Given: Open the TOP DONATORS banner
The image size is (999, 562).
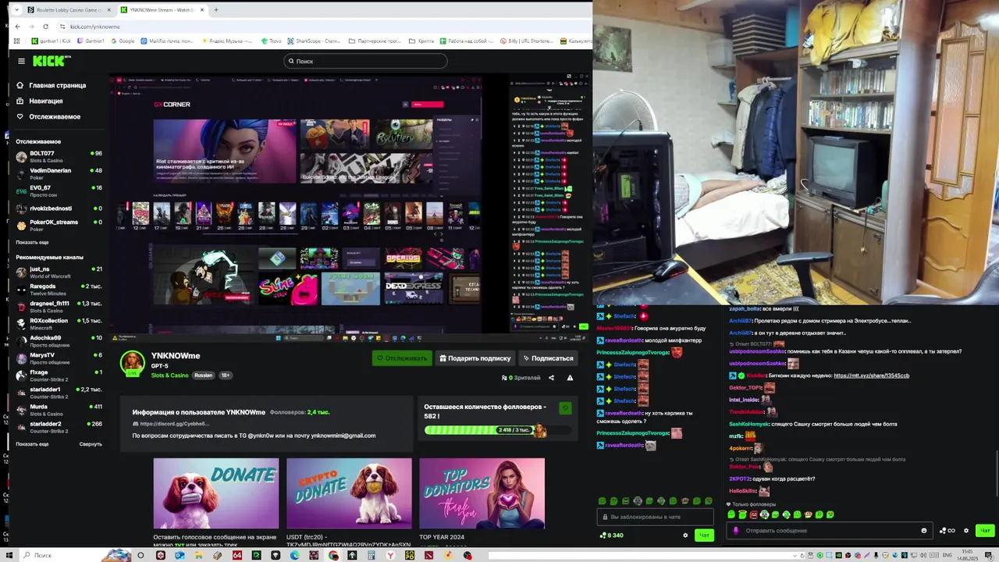Looking at the screenshot, I should tap(482, 493).
